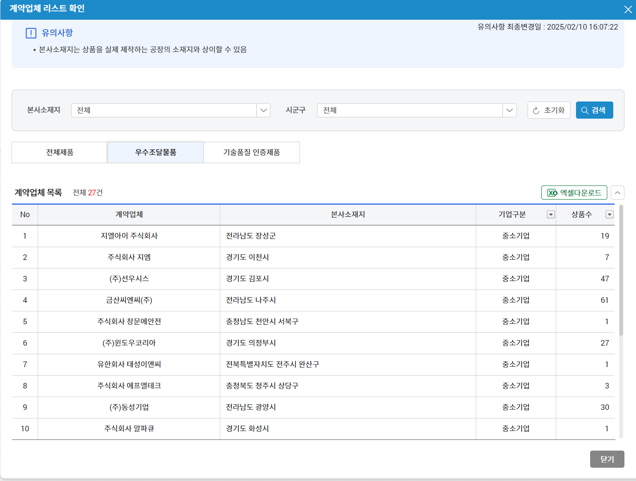Click product count 19 for 지엘아이 주식회사
This screenshot has height=481, width=636.
tap(605, 236)
